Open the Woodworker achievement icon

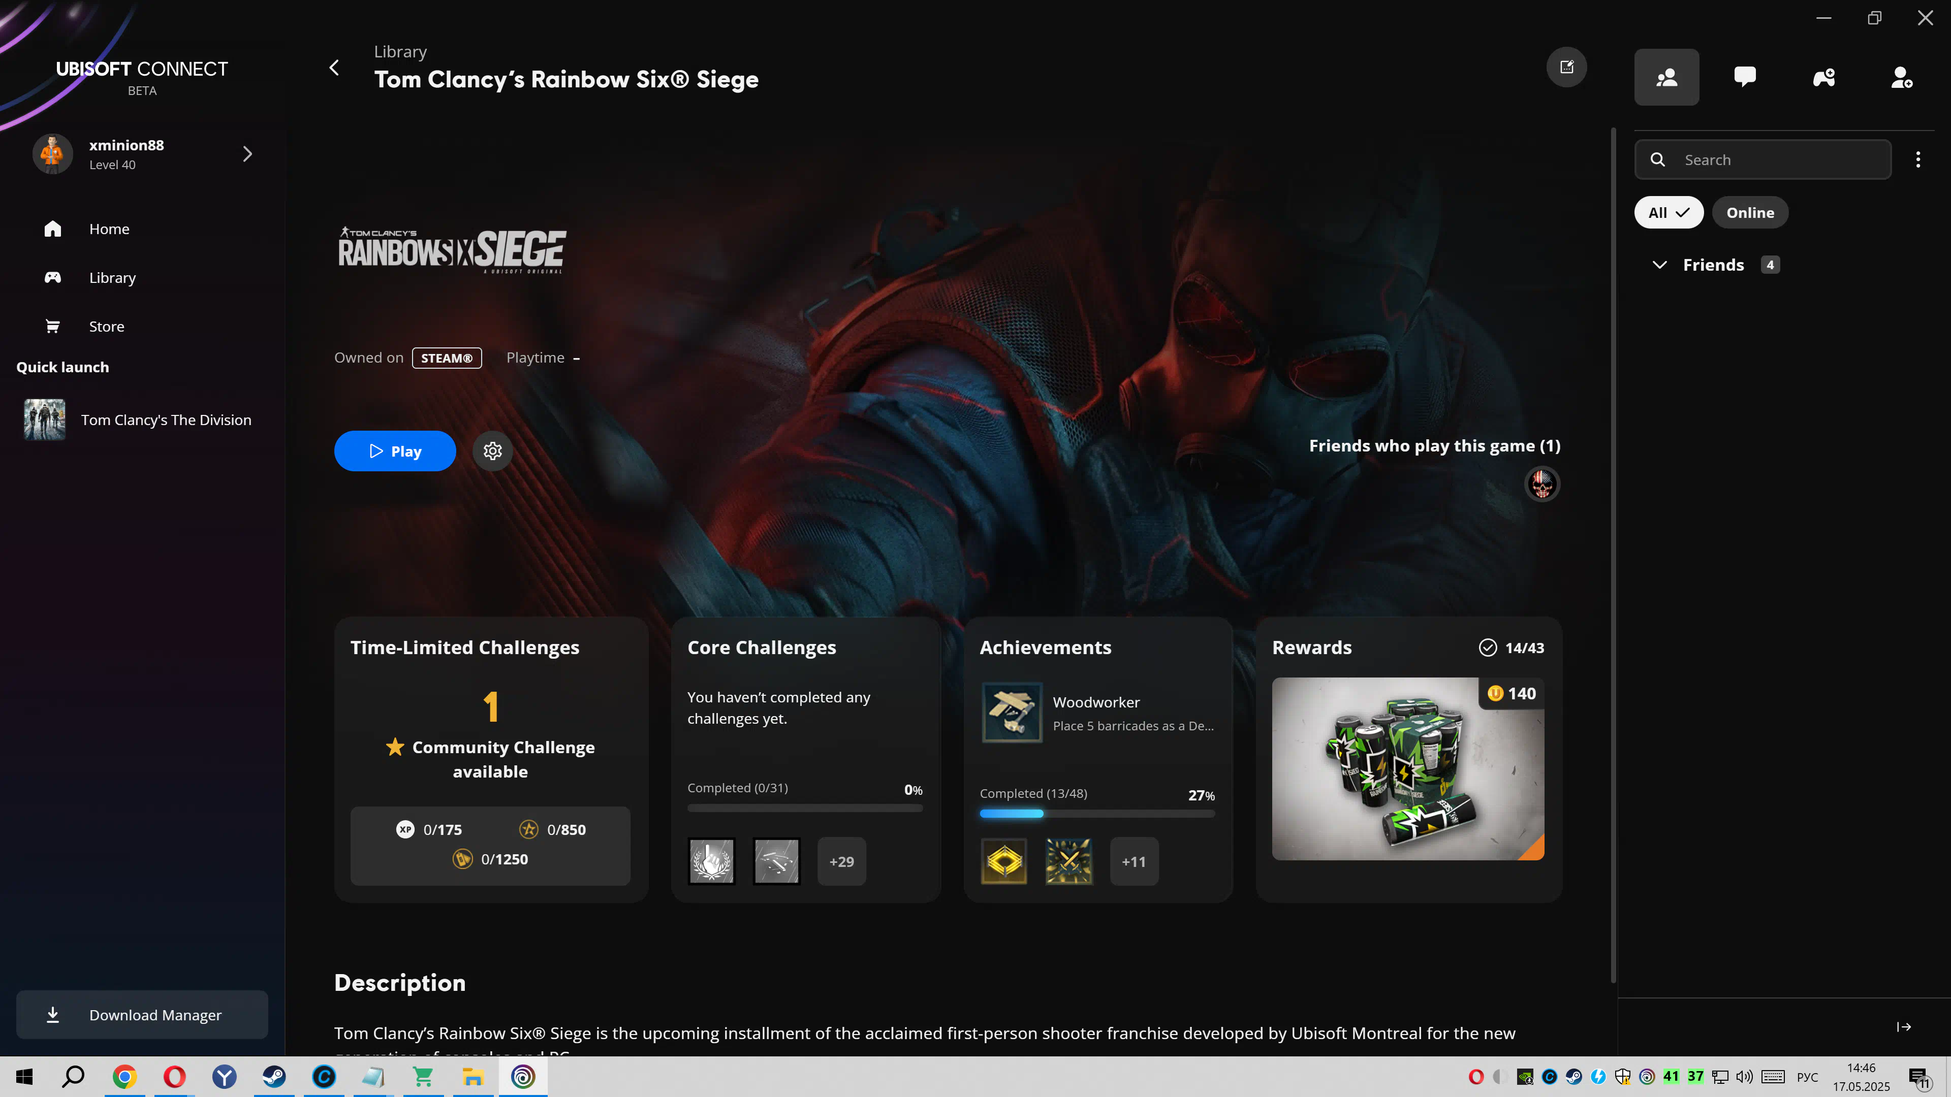1012,713
